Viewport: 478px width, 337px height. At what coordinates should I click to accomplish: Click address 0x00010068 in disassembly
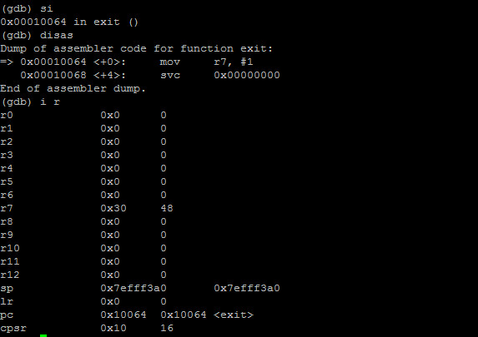(x=53, y=75)
